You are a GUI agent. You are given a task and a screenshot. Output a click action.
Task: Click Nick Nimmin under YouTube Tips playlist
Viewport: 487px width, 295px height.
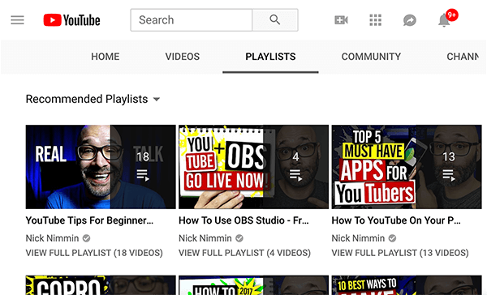[x=52, y=238]
